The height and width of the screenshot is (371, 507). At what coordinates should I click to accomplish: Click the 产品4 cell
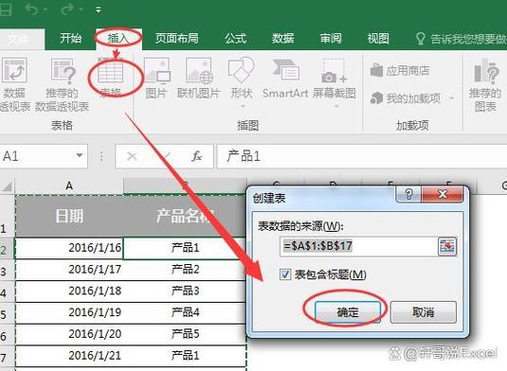(185, 312)
